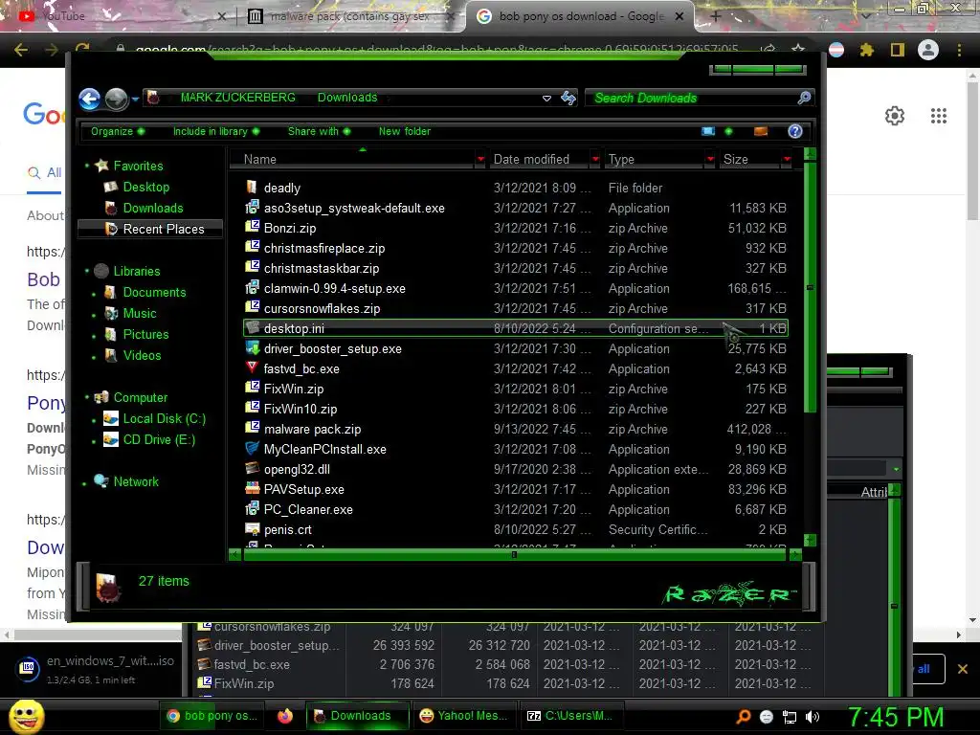Open the recent pages dropdown beside Forward

(135, 99)
